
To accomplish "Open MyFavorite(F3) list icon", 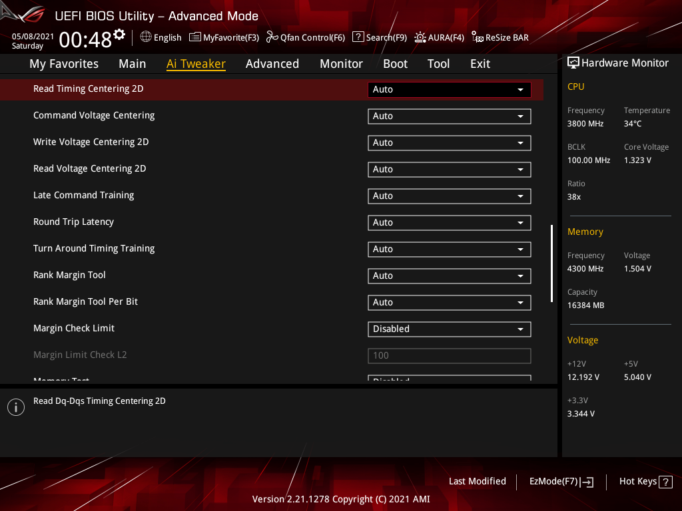I will [x=195, y=37].
